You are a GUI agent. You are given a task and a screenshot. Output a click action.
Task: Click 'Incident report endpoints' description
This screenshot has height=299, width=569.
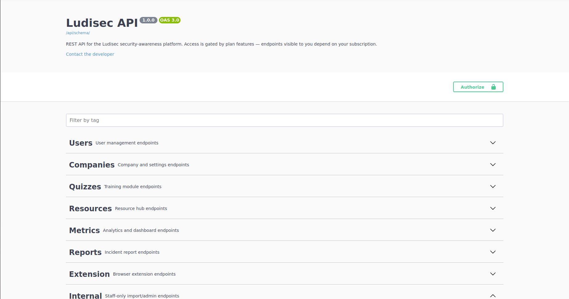pos(132,252)
